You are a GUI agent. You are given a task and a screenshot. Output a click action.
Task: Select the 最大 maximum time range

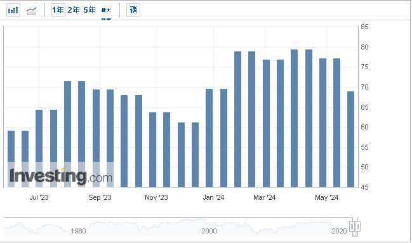tap(106, 11)
